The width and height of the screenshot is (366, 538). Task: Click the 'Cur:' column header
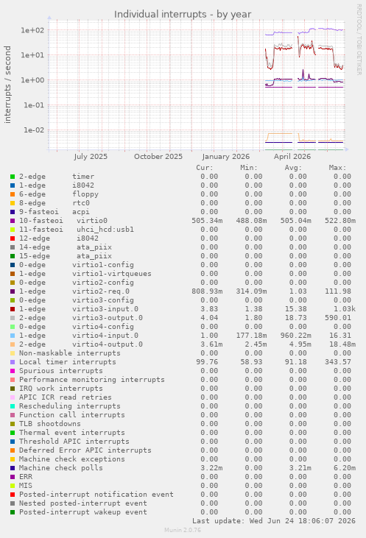205,168
